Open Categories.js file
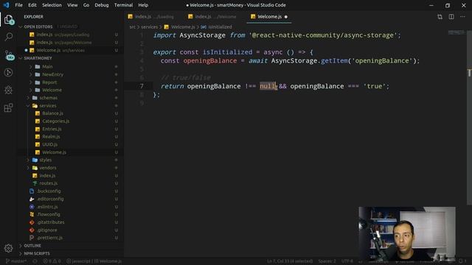Viewport: 472px width, 265px height. point(55,121)
